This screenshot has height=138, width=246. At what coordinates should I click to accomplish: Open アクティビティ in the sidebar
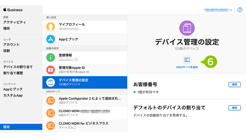[14, 22]
